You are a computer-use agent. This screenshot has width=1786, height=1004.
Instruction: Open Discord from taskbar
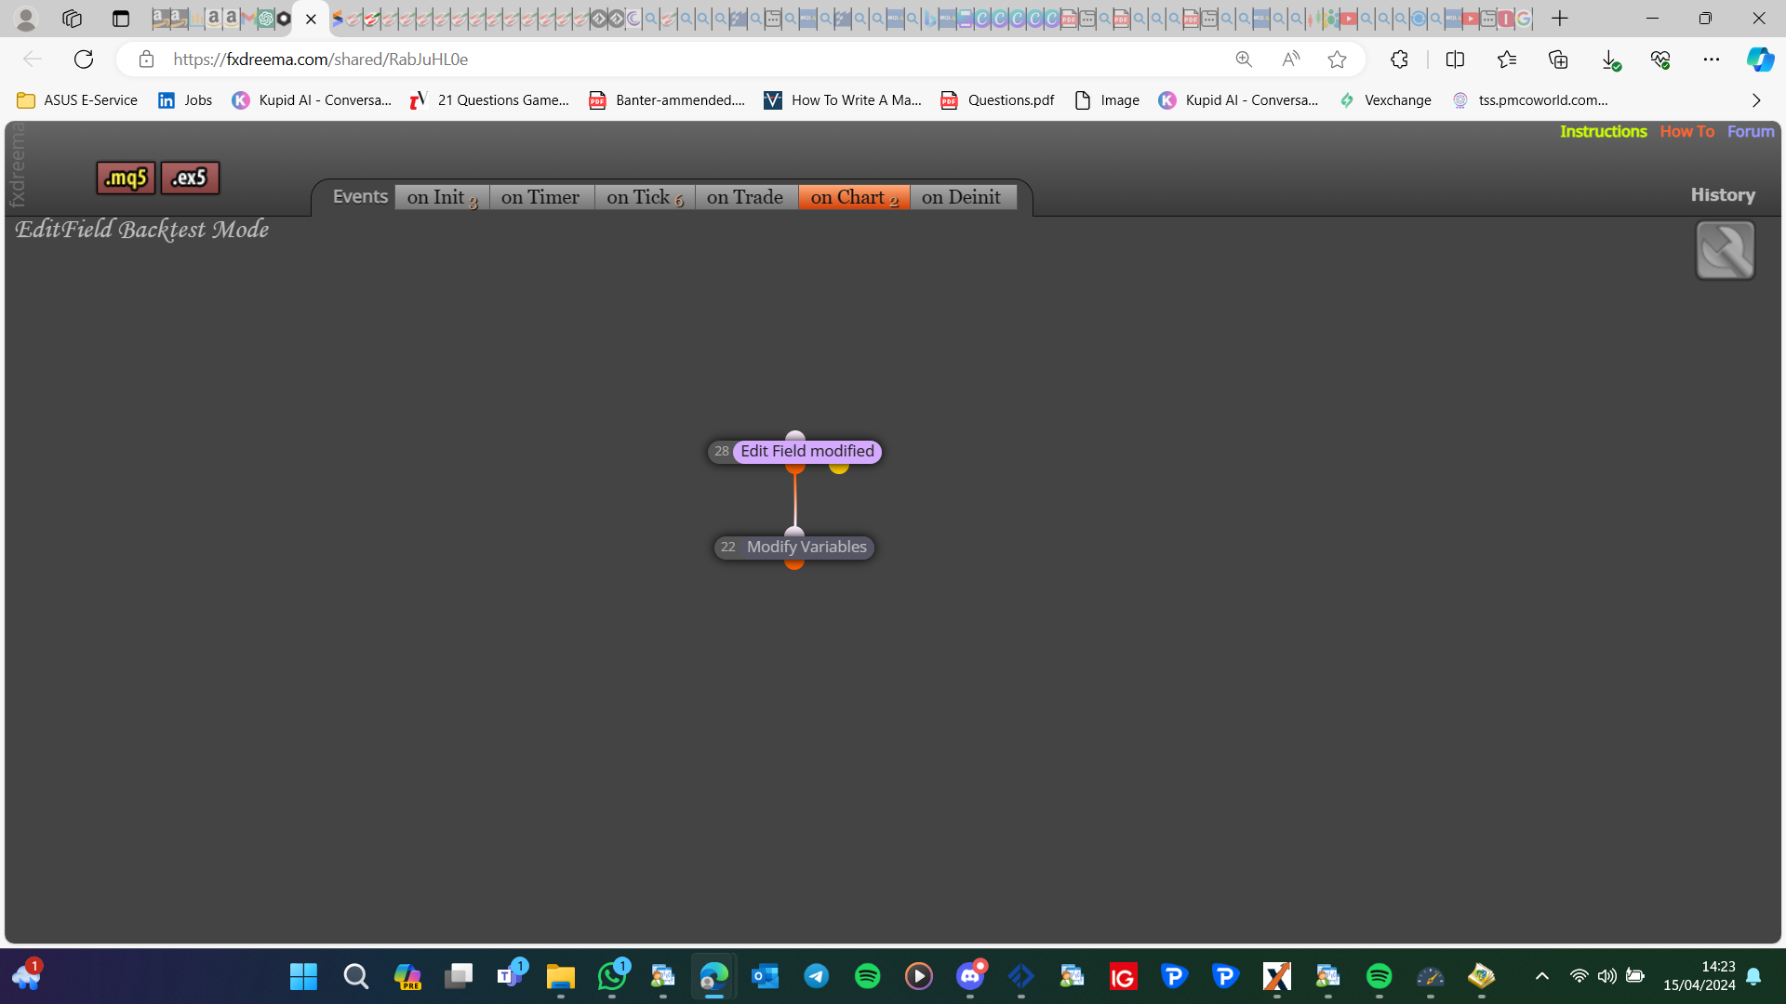click(x=970, y=976)
